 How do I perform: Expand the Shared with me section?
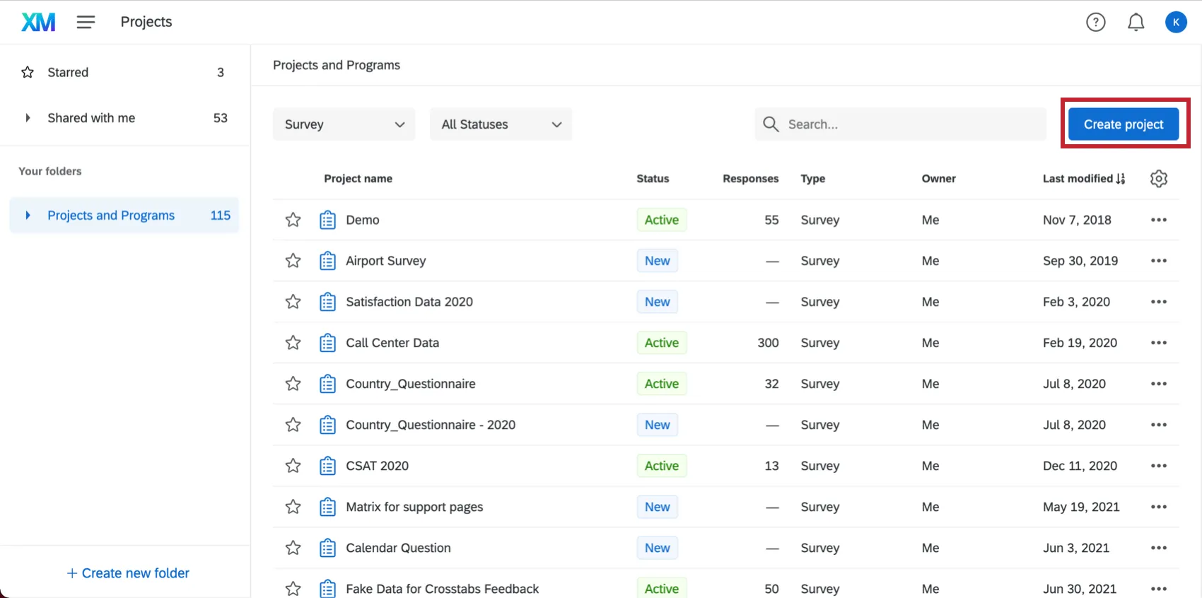coord(28,118)
